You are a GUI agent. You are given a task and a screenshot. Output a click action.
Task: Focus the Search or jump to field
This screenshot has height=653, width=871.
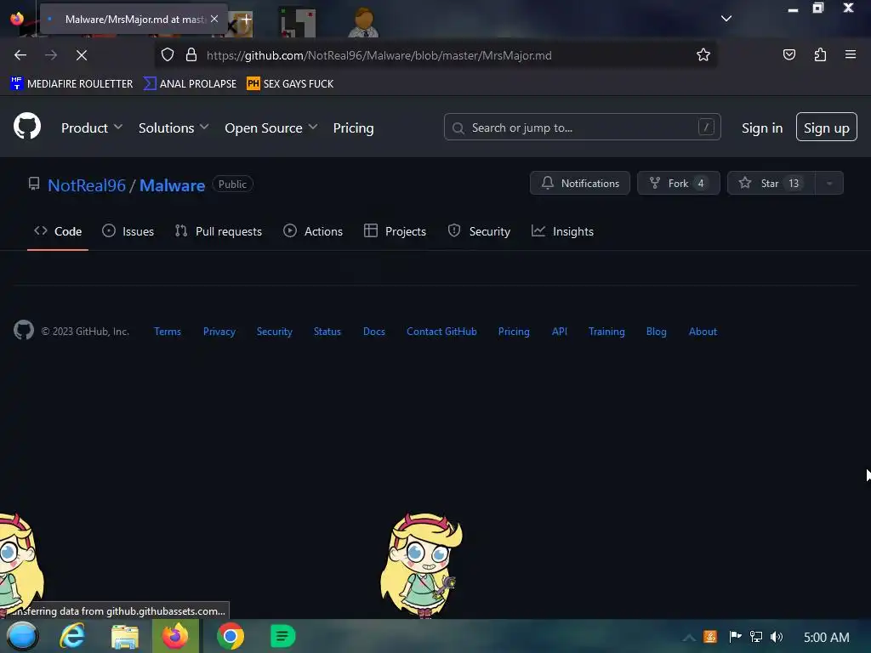[x=582, y=128]
